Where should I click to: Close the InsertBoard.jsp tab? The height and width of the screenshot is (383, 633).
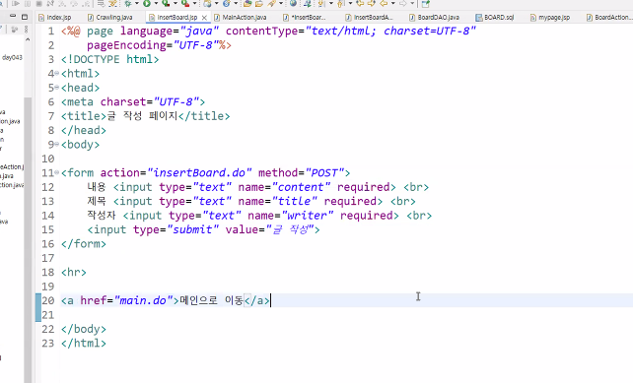point(204,18)
